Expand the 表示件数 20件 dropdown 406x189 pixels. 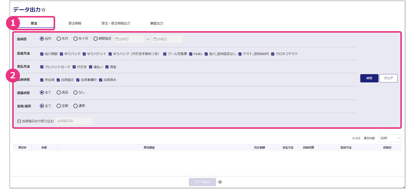coord(390,138)
